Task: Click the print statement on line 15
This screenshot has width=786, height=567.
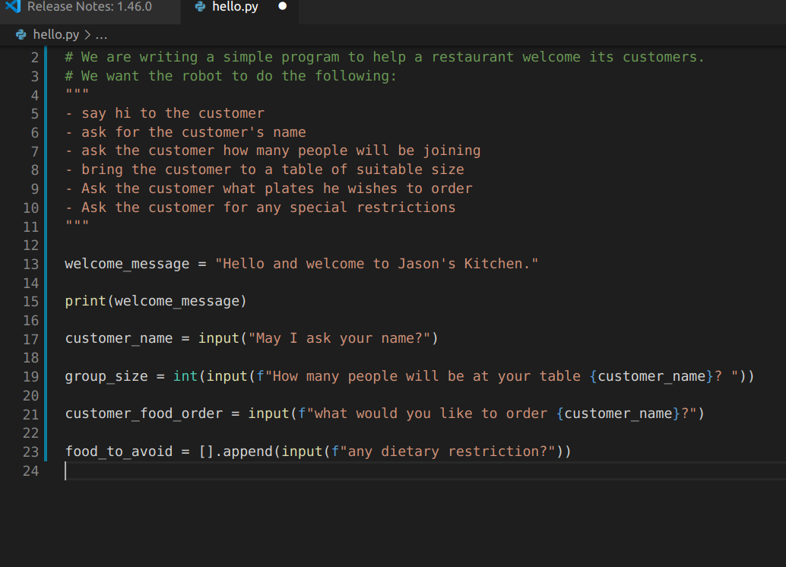Action: click(84, 301)
